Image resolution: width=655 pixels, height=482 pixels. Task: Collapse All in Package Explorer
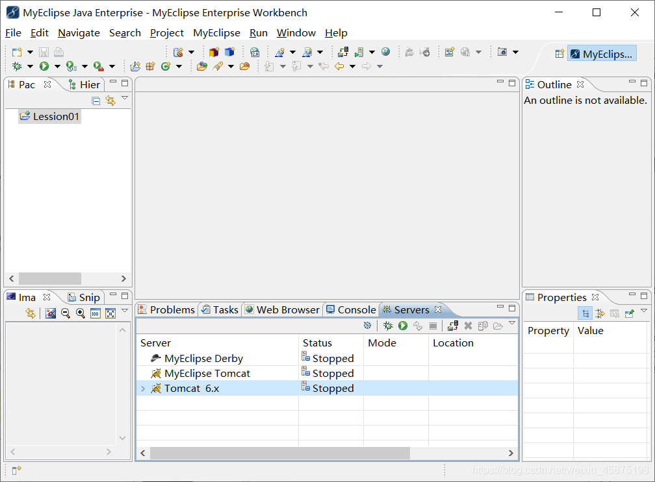96,101
